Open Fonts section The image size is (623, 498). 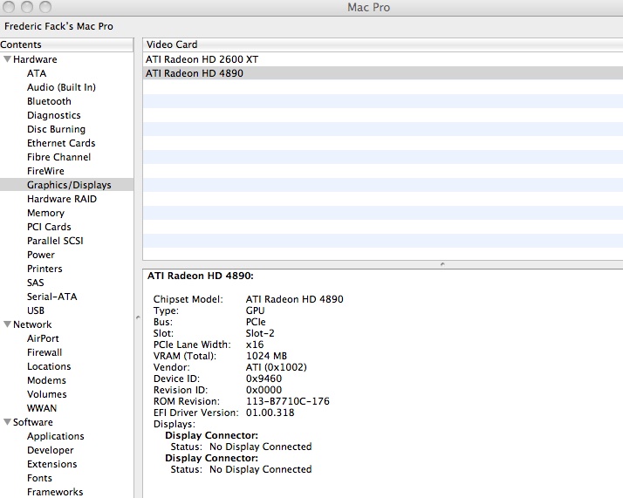(x=39, y=478)
